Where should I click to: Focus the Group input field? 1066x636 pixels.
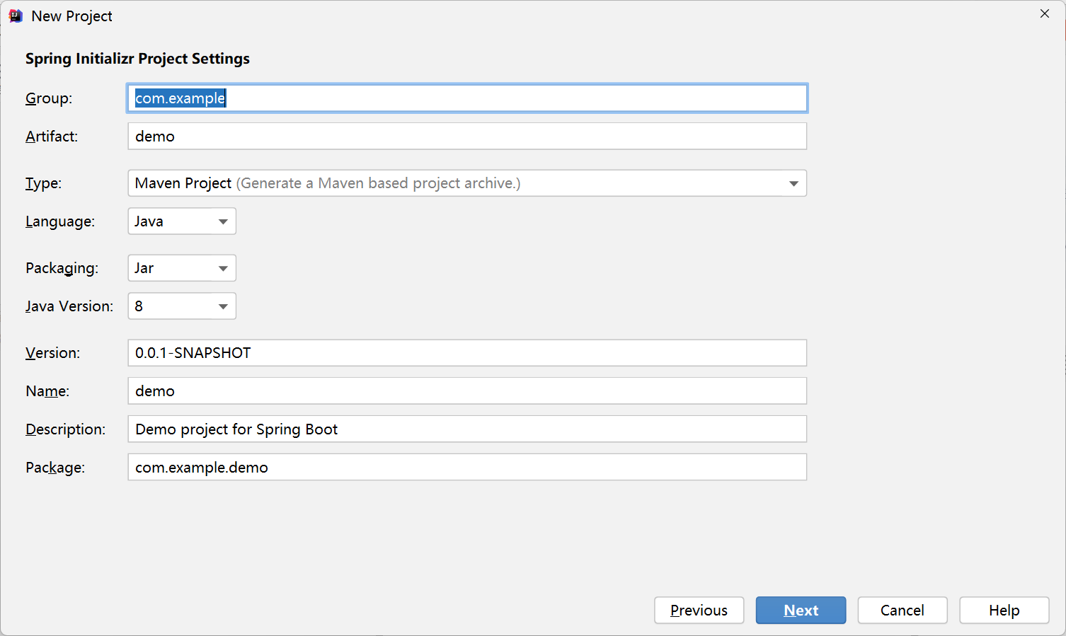[467, 98]
